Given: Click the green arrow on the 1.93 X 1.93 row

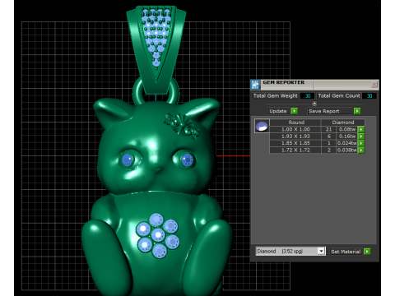Looking at the screenshot, I should tap(361, 136).
